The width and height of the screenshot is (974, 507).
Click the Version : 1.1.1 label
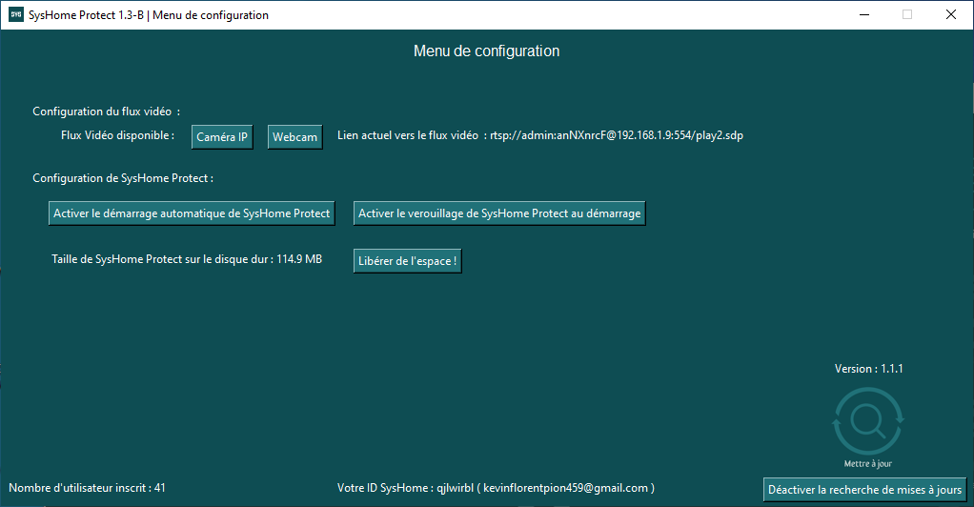tap(868, 369)
